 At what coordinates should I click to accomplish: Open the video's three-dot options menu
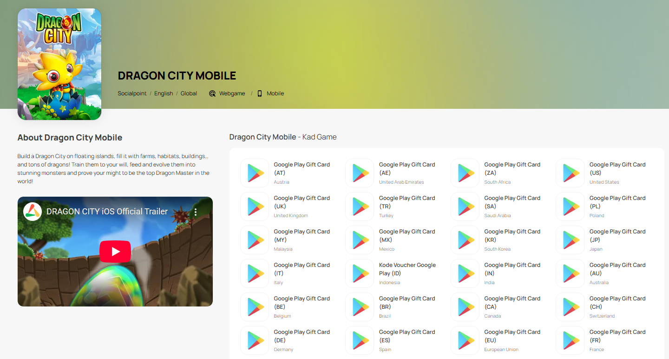[196, 212]
